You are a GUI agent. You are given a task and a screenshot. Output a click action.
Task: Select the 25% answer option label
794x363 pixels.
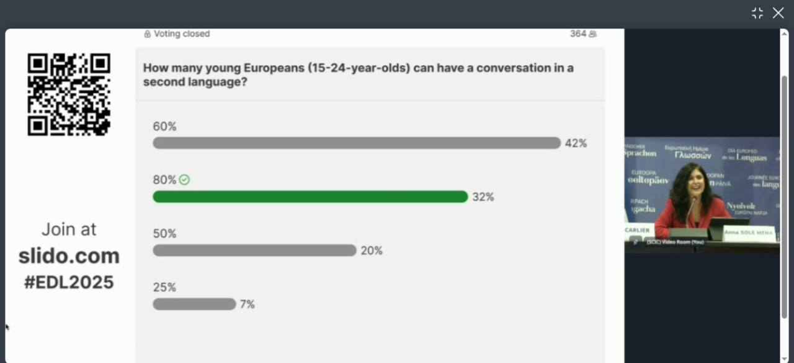(x=164, y=287)
